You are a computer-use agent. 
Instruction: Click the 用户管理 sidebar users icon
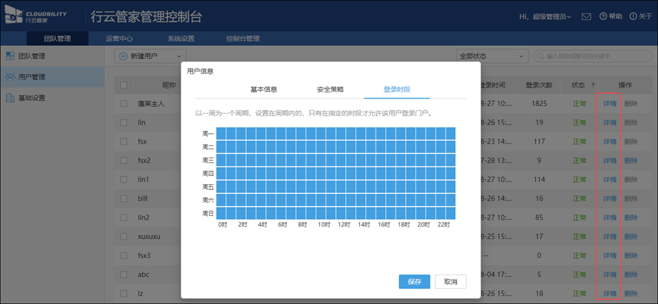coord(10,77)
